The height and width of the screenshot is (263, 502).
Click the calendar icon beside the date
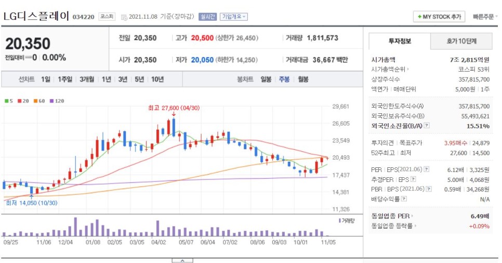(x=124, y=17)
